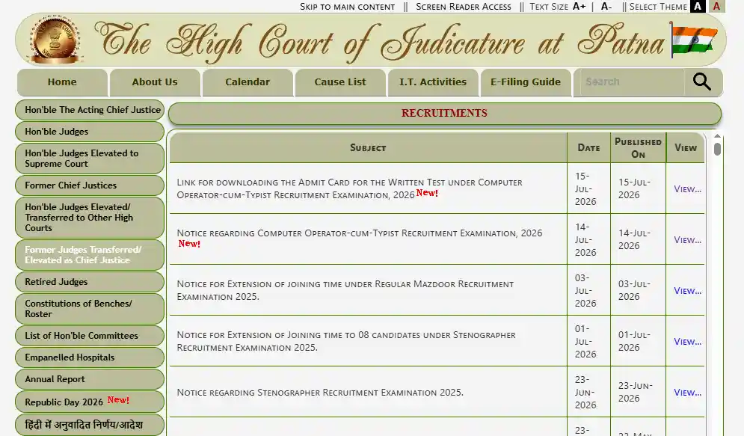Select the black theme swatch

pyautogui.click(x=698, y=6)
